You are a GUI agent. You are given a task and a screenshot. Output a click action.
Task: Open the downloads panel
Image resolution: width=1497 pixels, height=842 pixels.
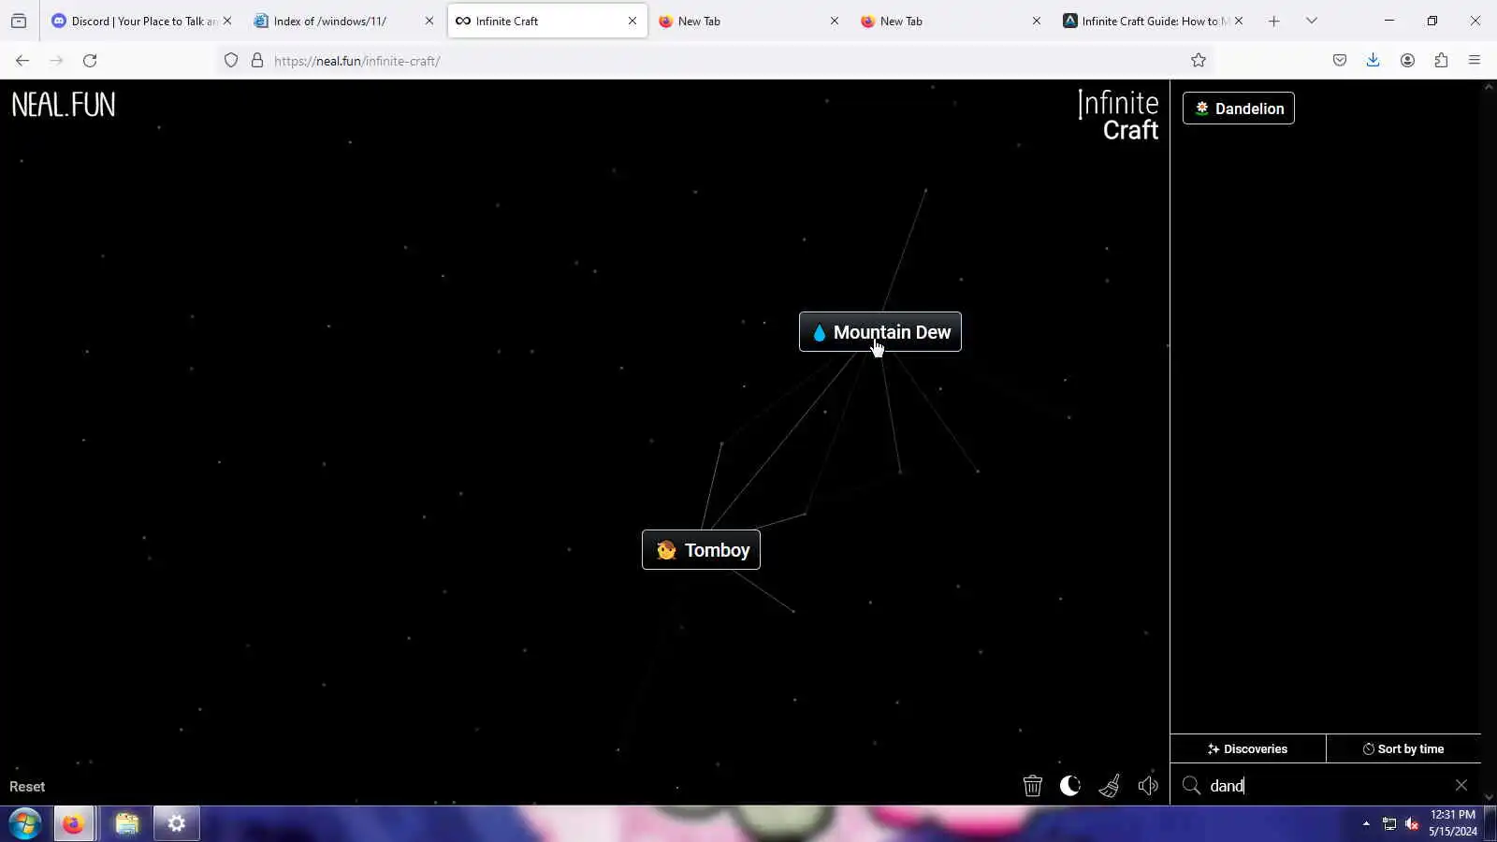(x=1373, y=61)
